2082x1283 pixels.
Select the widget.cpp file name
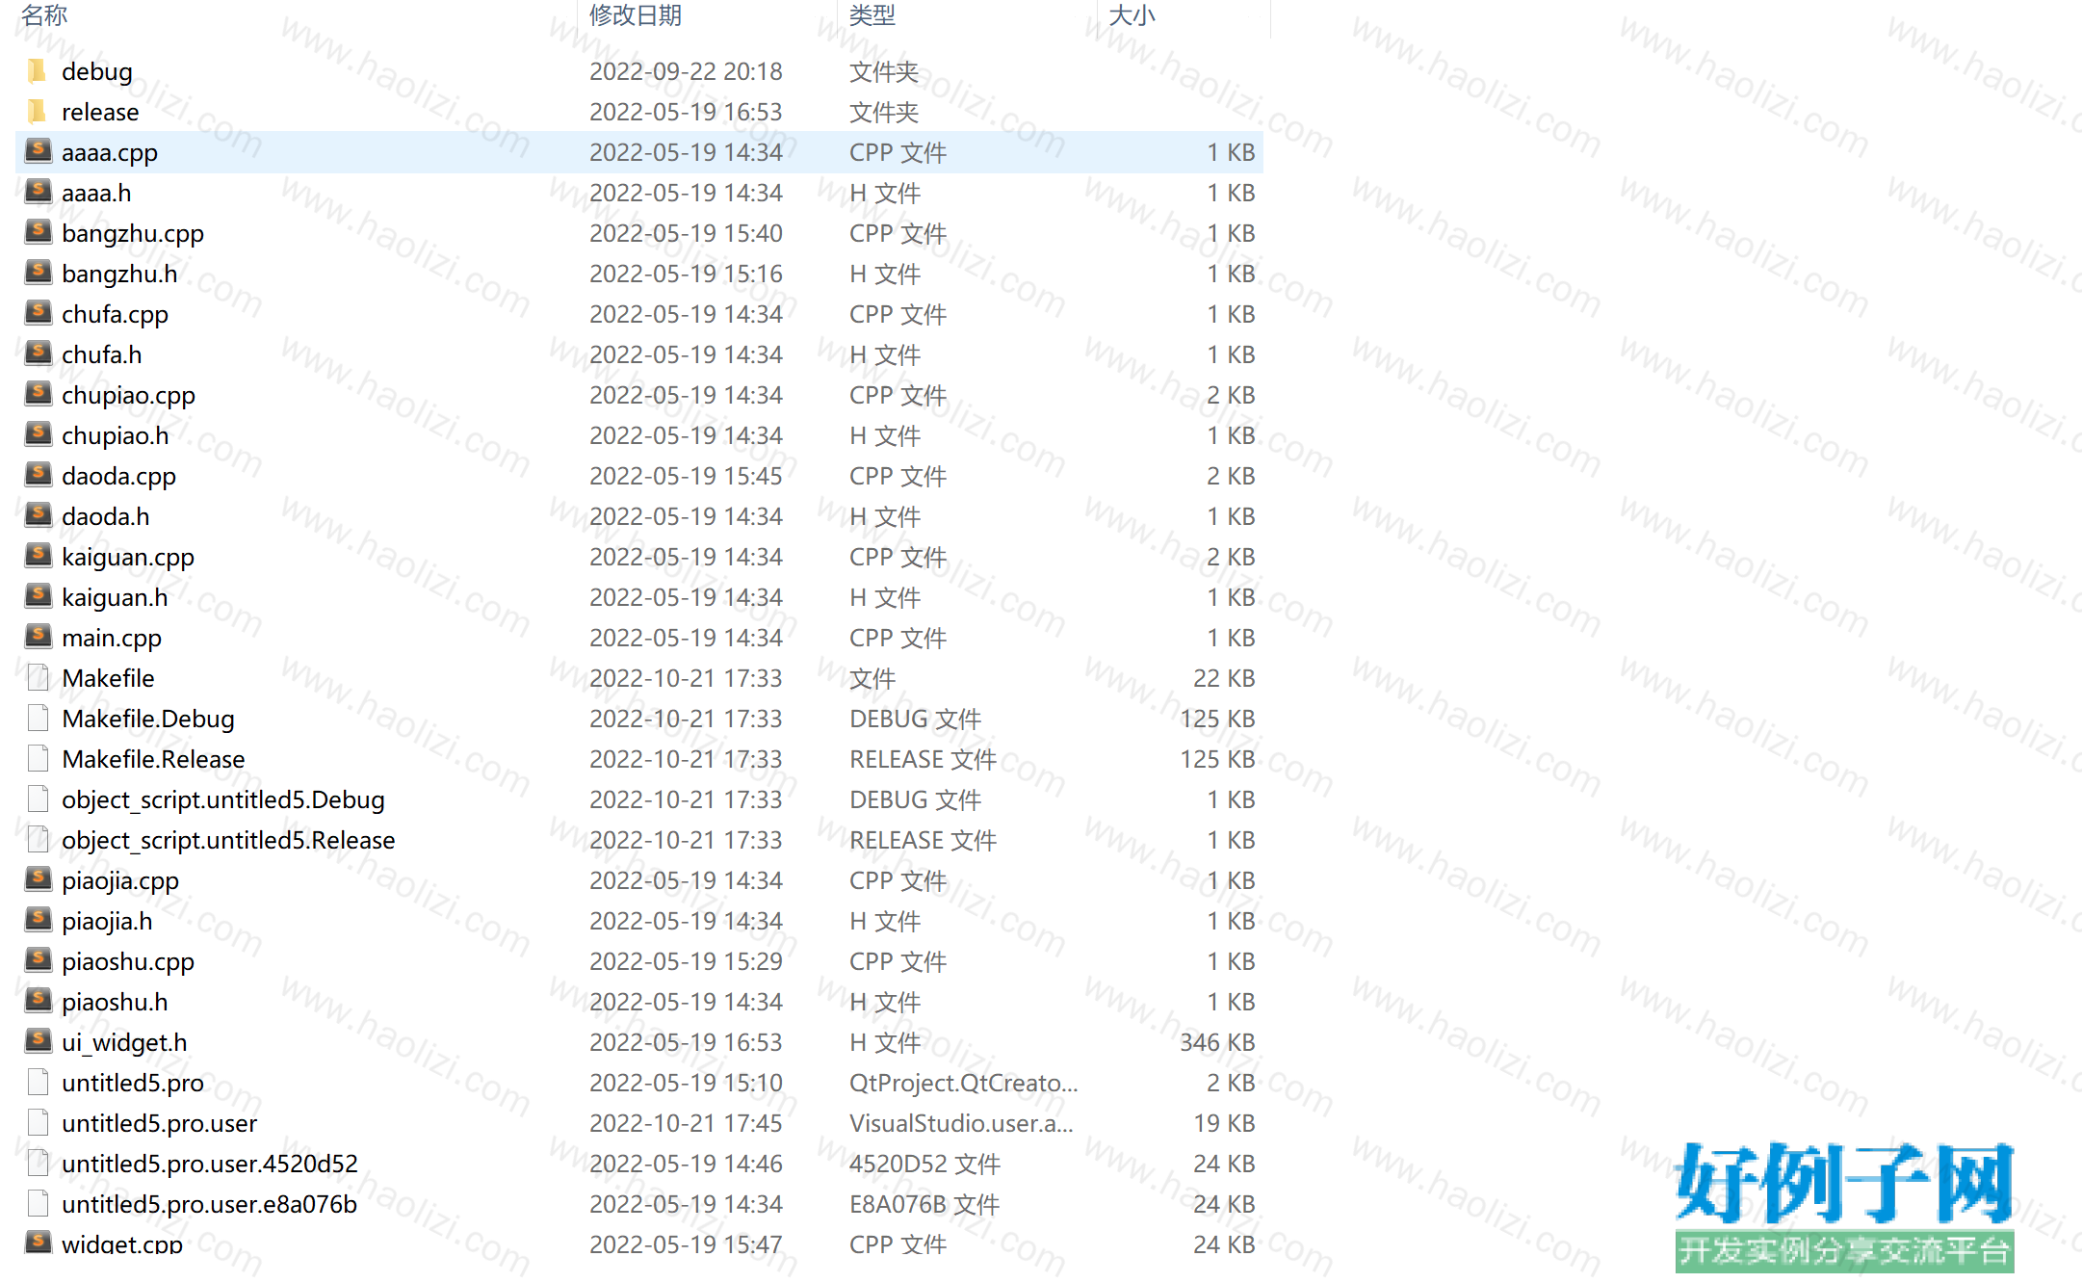coord(122,1244)
